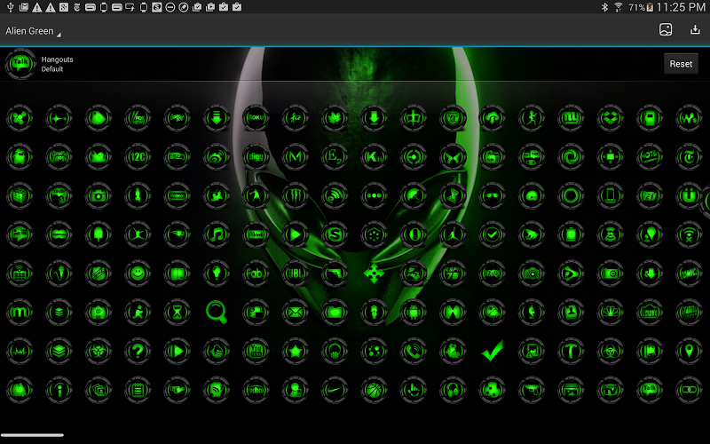
Task: Pick the headphones icon
Action: point(453,390)
